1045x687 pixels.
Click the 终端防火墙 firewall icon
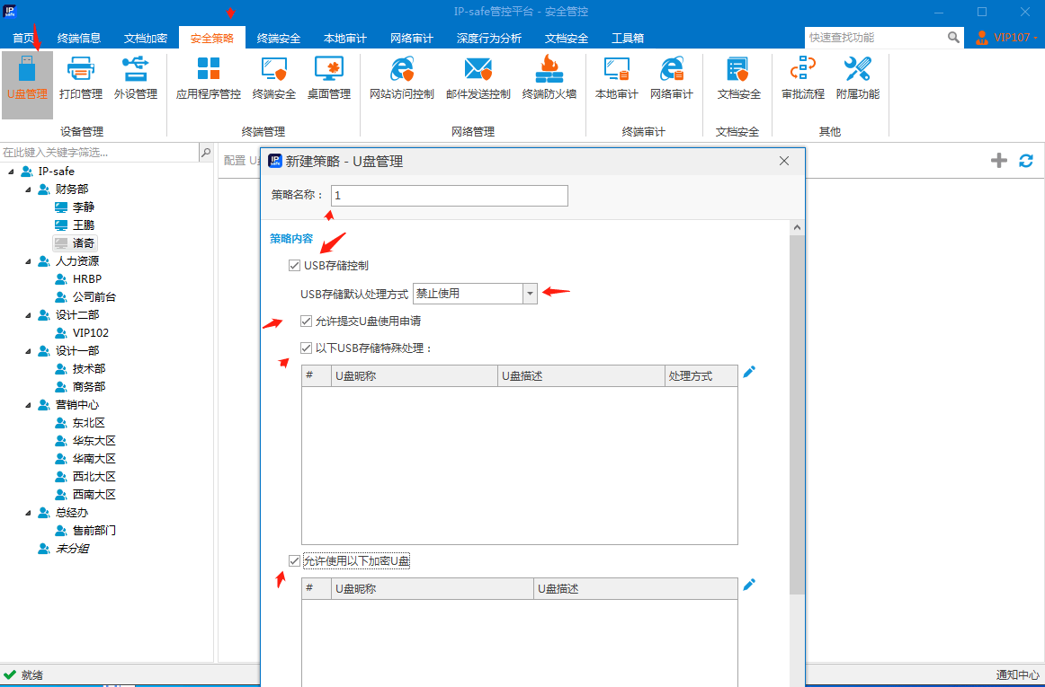click(x=549, y=78)
